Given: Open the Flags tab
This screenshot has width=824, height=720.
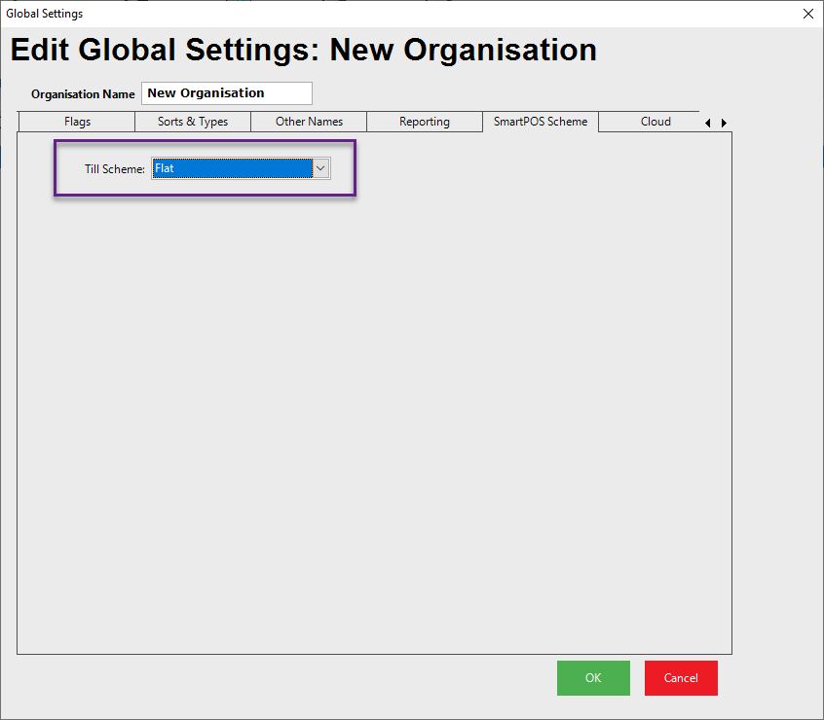Looking at the screenshot, I should pyautogui.click(x=77, y=122).
